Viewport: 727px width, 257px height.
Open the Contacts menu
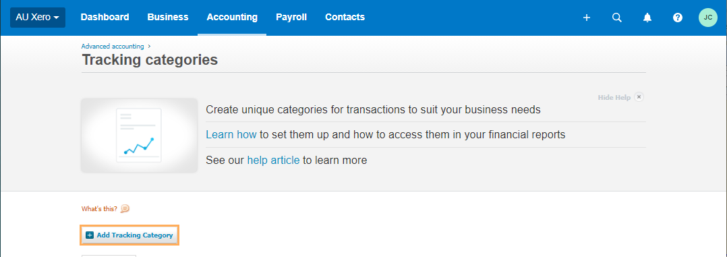point(345,17)
